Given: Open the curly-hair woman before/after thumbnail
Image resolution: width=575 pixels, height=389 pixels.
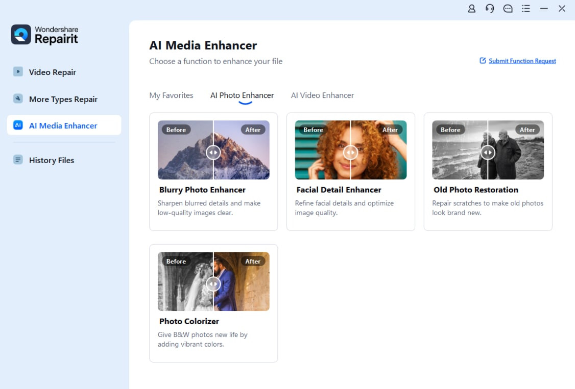Looking at the screenshot, I should tap(351, 150).
